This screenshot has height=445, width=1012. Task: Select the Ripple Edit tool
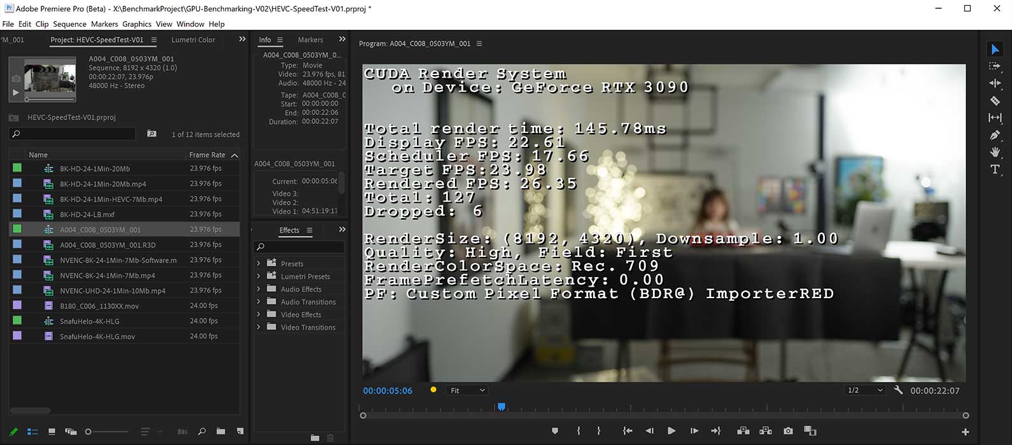(x=995, y=83)
